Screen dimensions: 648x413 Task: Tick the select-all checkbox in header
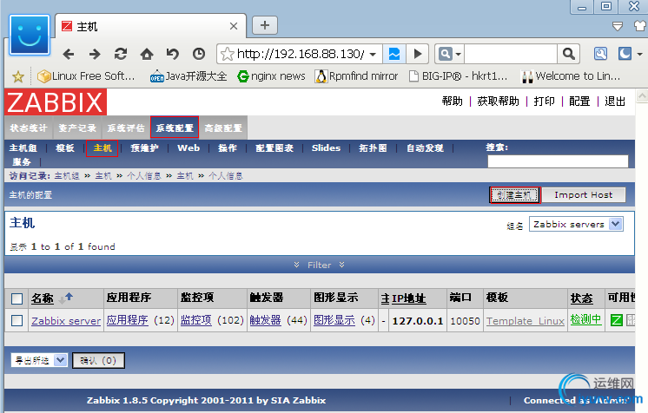[x=17, y=298]
